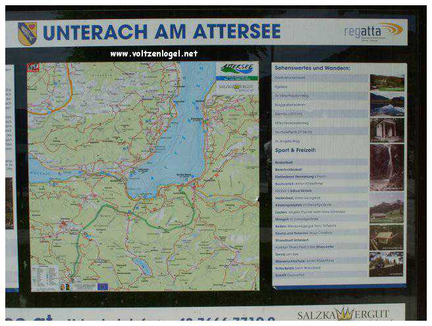Click the Salzkammergut crown logo at bottom

click(344, 314)
